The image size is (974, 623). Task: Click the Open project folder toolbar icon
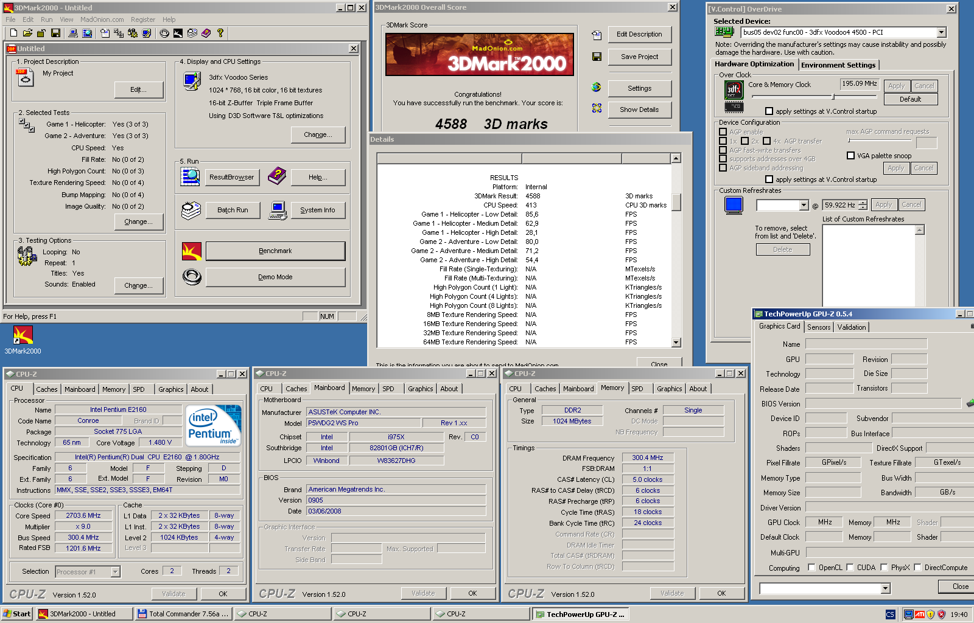(27, 33)
